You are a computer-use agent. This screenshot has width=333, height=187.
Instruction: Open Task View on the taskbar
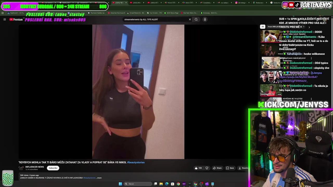click(x=155, y=184)
